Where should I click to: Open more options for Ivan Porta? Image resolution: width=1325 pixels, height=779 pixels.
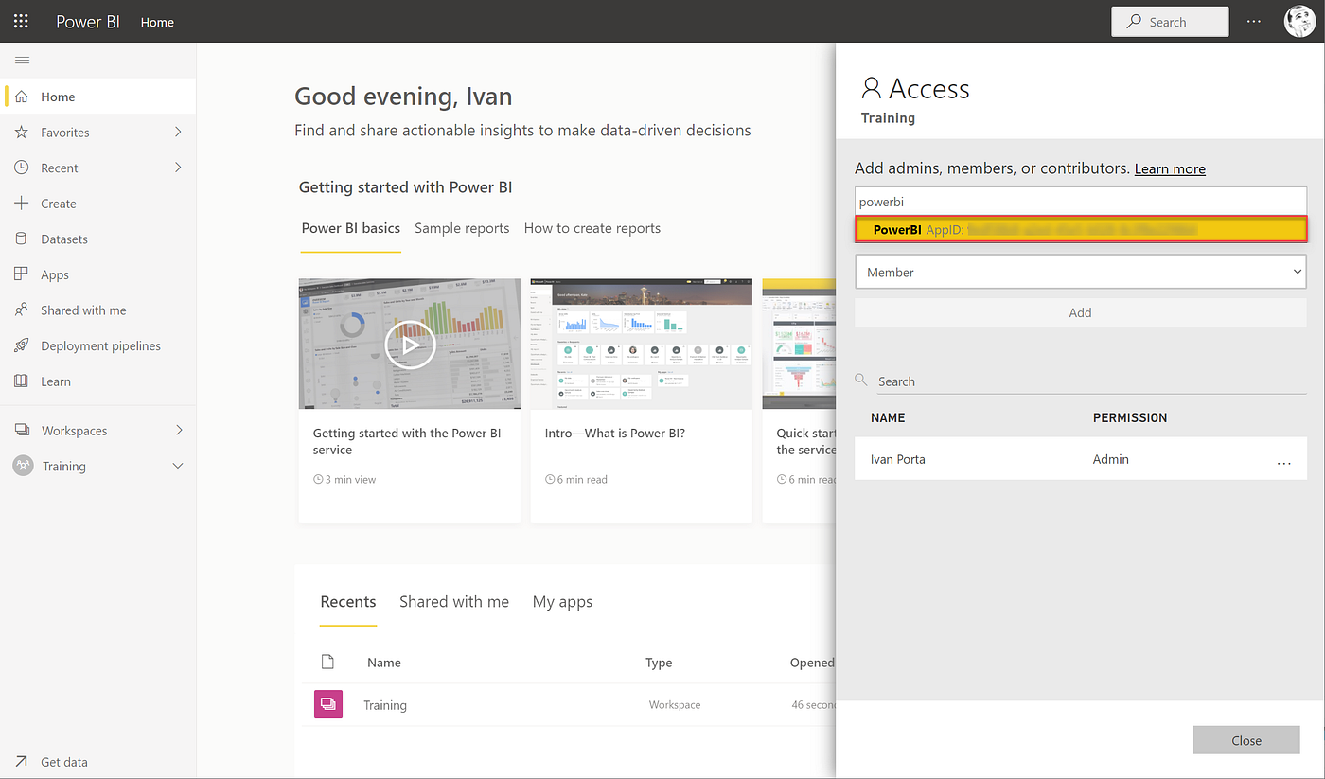[x=1283, y=462]
